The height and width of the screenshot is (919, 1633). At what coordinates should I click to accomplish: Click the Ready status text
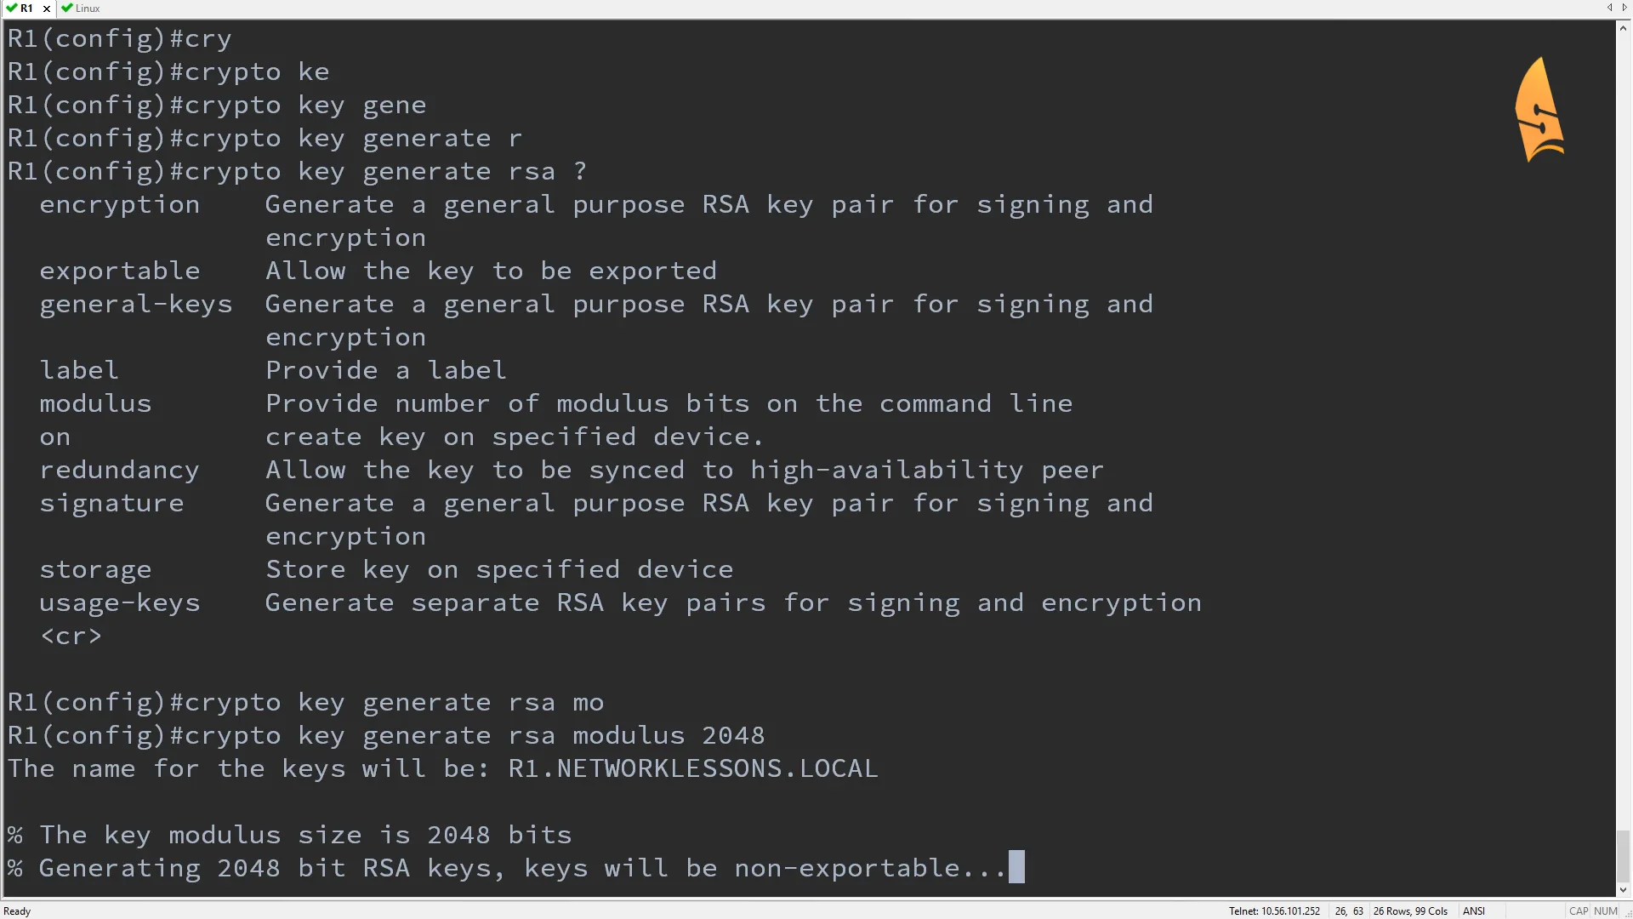click(17, 911)
